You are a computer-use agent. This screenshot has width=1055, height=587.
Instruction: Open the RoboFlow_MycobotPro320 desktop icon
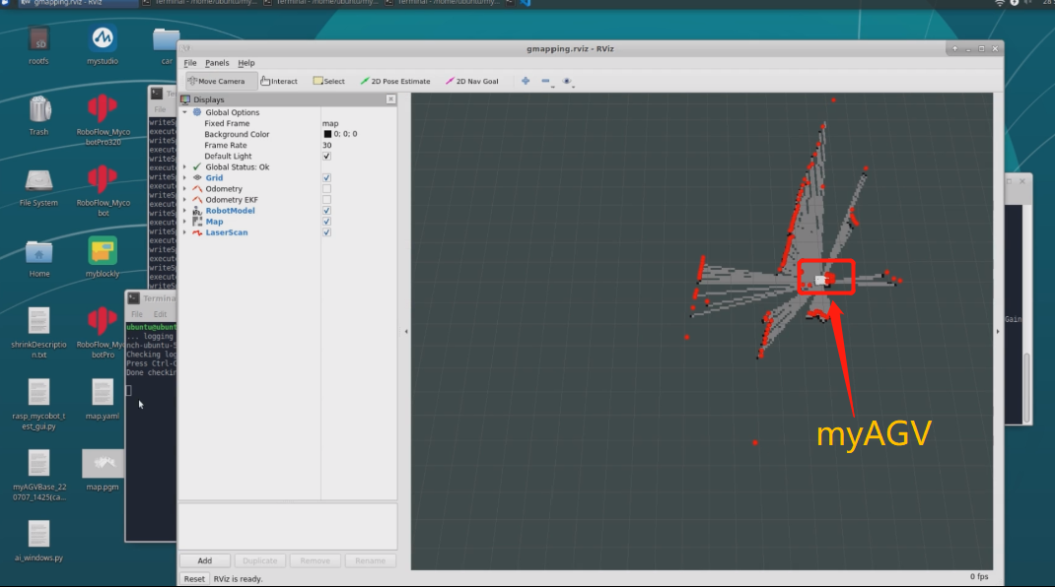pos(103,108)
